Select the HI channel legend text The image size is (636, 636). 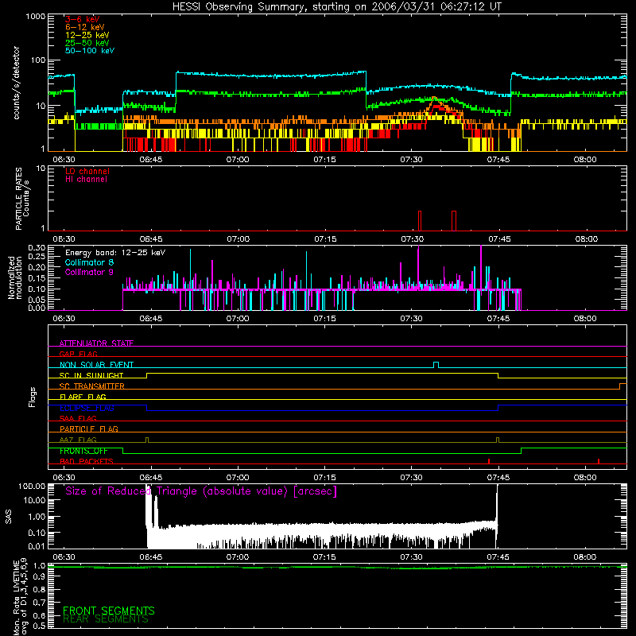click(x=87, y=180)
